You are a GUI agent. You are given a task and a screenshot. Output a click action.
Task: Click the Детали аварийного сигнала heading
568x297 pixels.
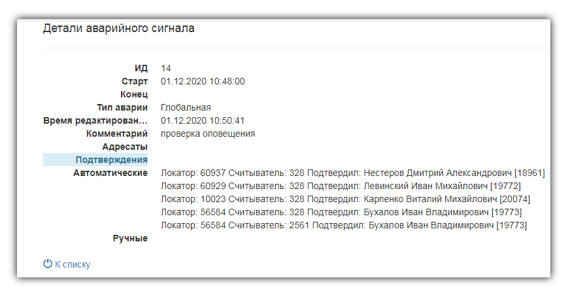tap(119, 28)
